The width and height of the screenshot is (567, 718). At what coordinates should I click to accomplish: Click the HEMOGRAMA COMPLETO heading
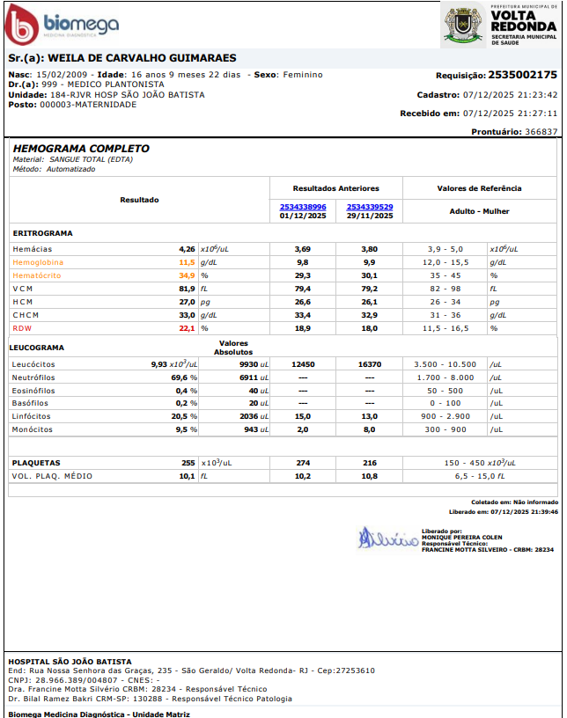[81, 149]
